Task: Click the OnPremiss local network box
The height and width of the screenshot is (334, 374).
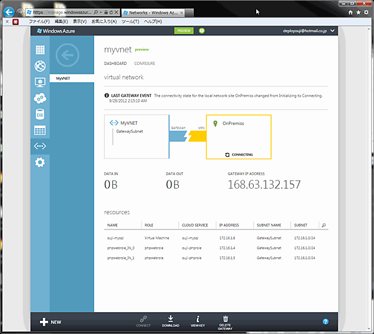Action: tap(239, 137)
